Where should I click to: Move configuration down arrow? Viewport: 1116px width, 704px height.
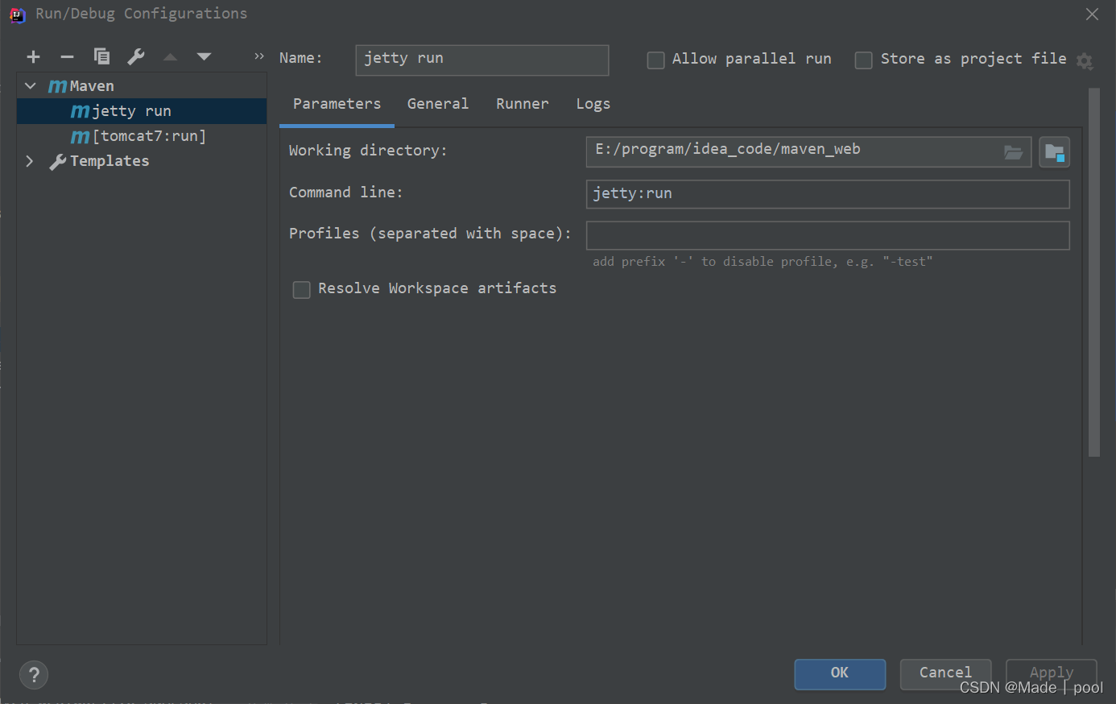click(204, 56)
